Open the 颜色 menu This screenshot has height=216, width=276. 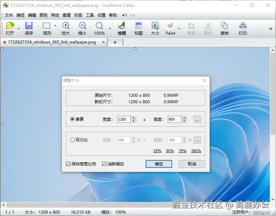click(x=44, y=15)
